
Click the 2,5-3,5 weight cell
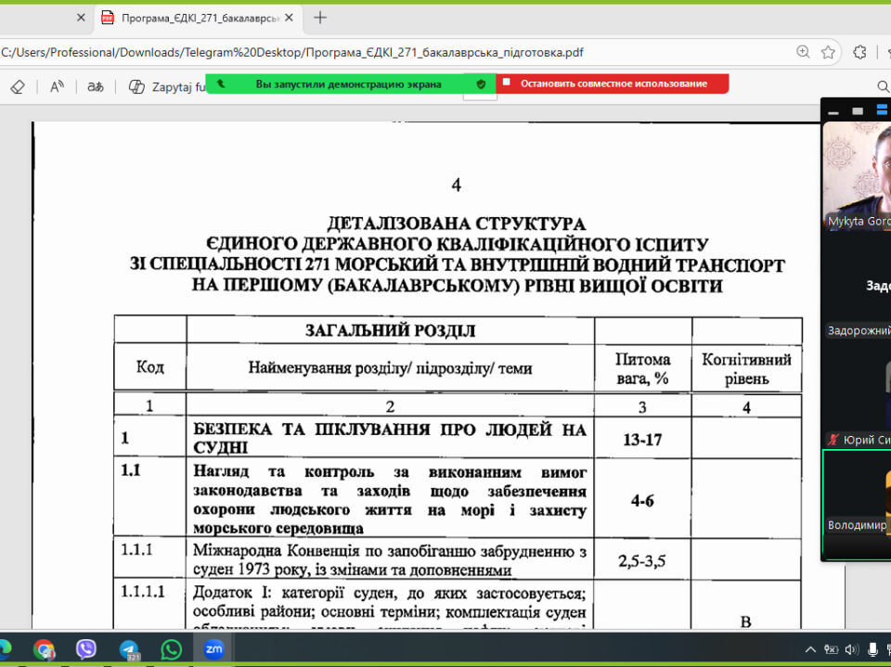642,561
